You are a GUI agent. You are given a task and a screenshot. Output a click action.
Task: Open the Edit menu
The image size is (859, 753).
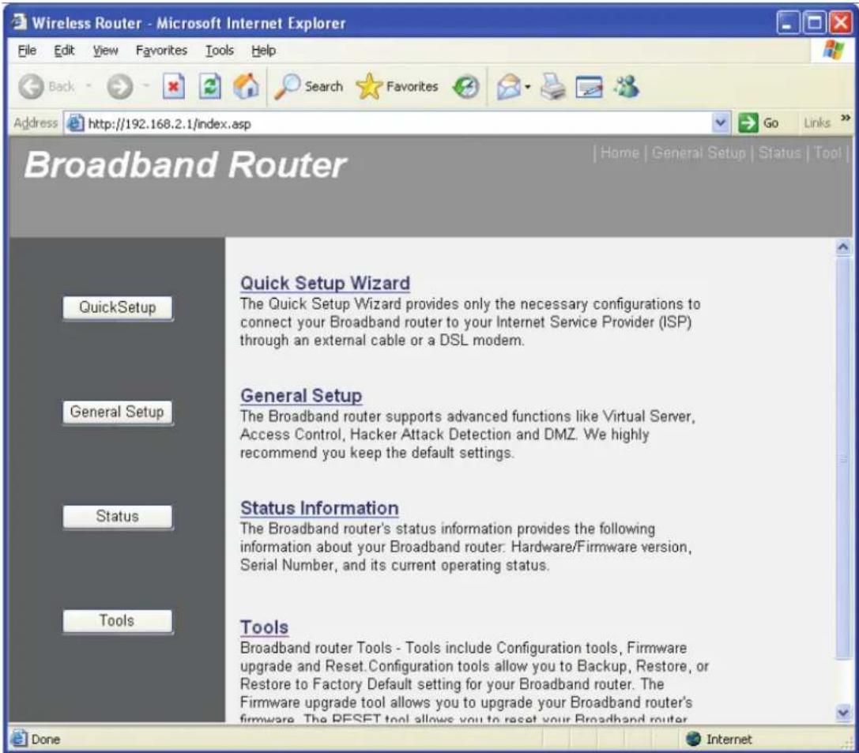(x=64, y=51)
